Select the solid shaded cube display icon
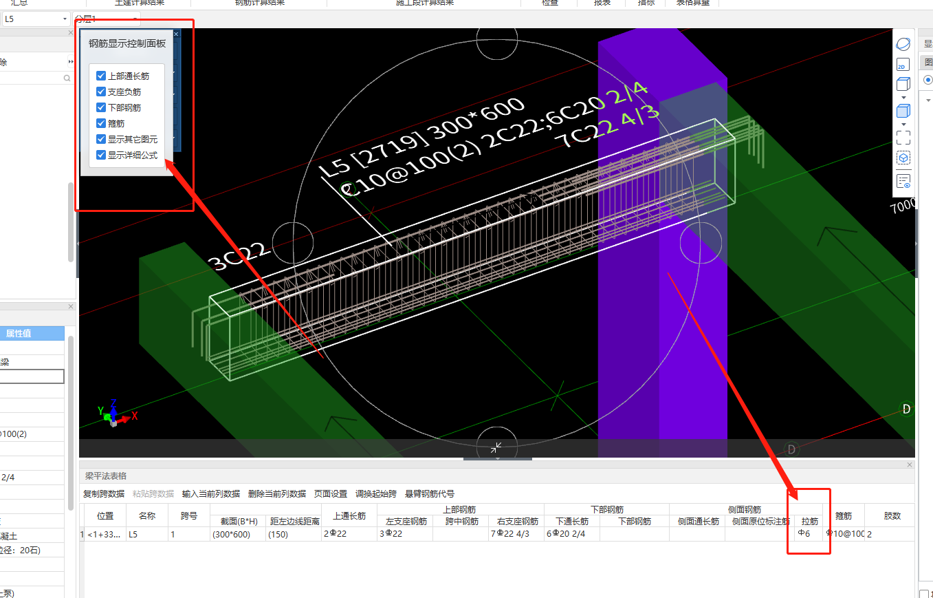This screenshot has height=598, width=933. pos(903,111)
